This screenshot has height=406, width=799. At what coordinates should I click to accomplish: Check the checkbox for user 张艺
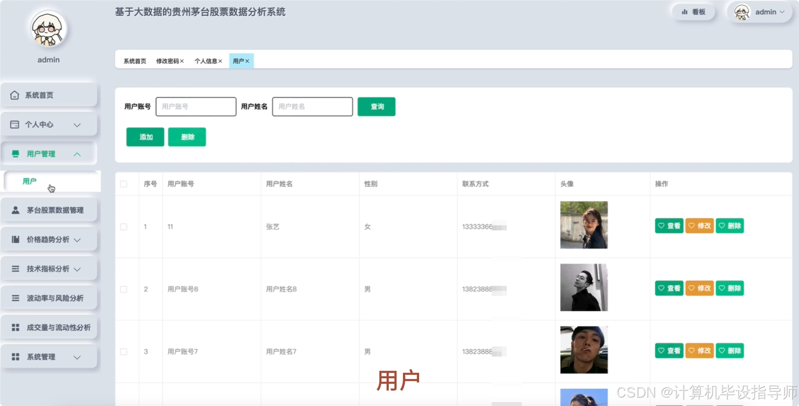(123, 226)
